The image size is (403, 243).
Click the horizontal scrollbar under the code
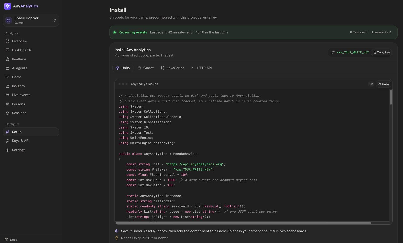(243, 223)
